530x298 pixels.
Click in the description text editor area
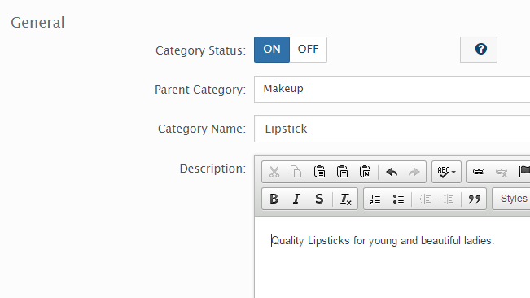[x=392, y=257]
